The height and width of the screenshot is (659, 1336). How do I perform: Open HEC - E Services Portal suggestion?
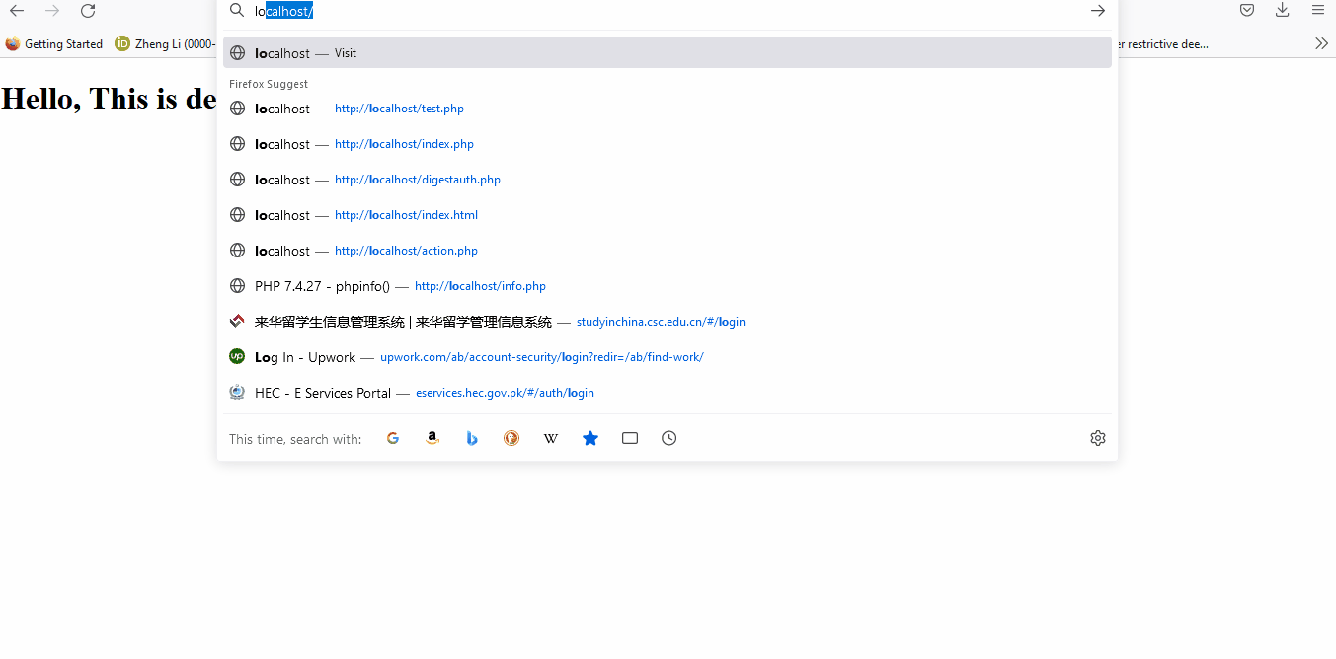[668, 393]
